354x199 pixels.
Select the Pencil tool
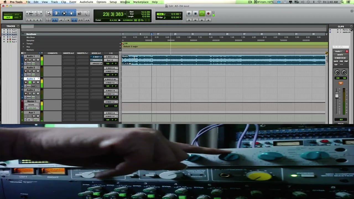(x=86, y=13)
